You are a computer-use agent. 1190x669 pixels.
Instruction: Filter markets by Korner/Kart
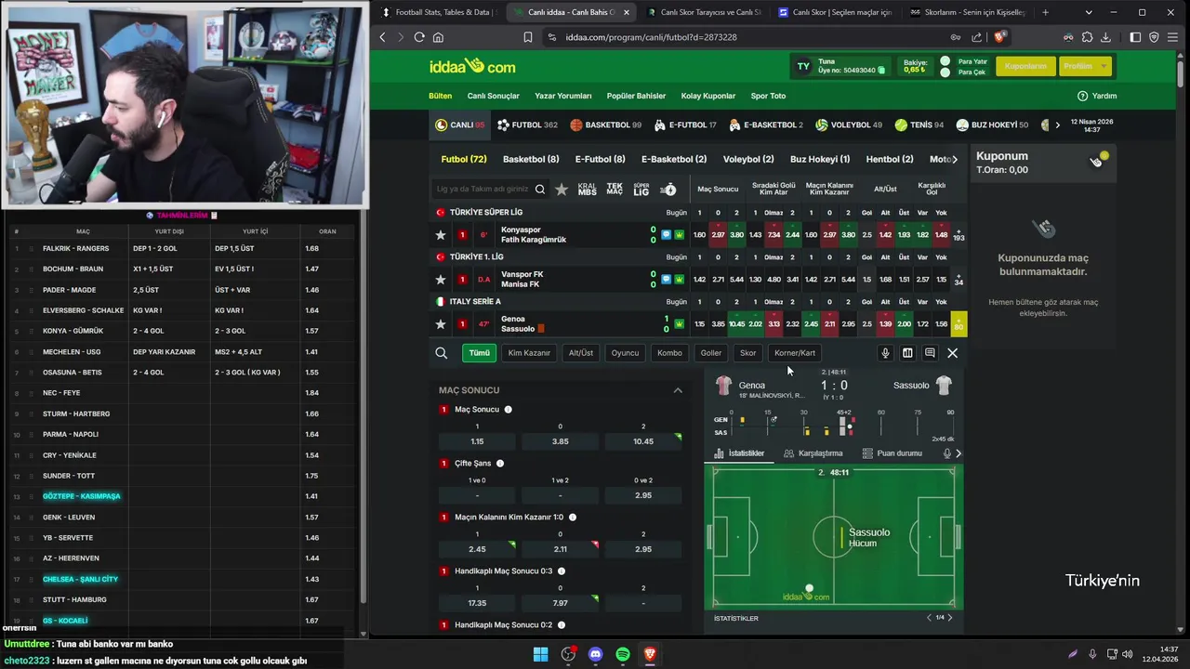[x=795, y=353]
